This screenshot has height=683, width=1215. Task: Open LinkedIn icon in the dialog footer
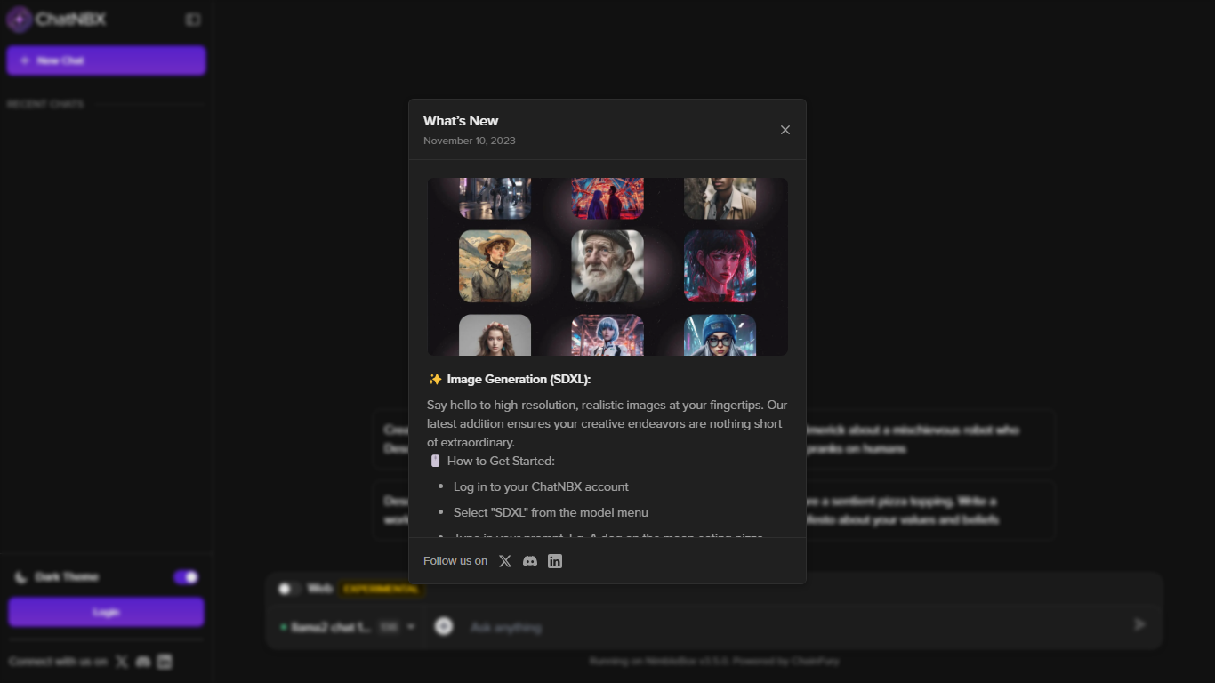click(555, 561)
